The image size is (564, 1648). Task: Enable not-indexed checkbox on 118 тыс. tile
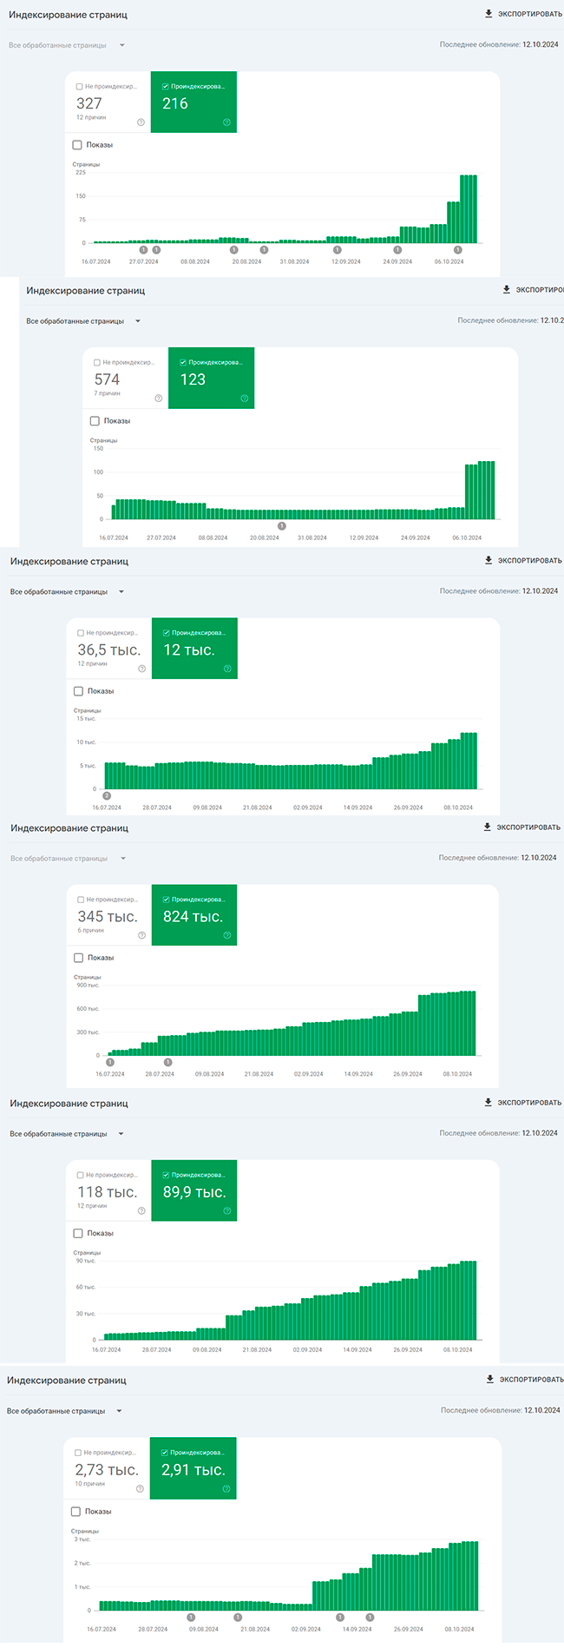pos(81,1175)
